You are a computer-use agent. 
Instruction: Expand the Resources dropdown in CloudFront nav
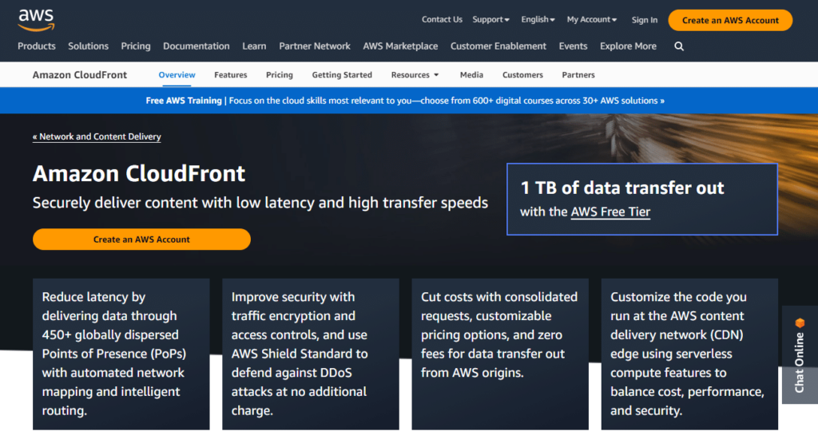415,75
